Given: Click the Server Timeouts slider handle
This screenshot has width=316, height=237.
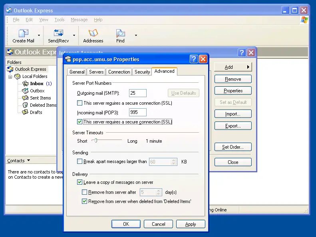Looking at the screenshot, I should pos(96,140).
